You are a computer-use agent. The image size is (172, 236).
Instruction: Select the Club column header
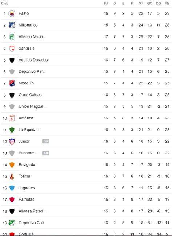coord(5,3)
